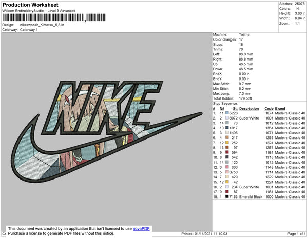Click stitch count '7153' in row 18

[x=234, y=196]
